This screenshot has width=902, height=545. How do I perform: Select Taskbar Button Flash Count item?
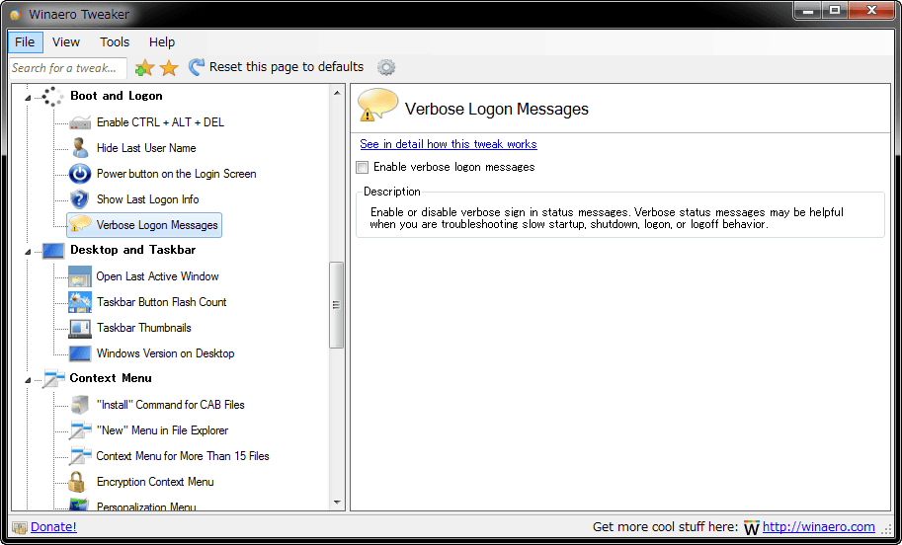162,302
